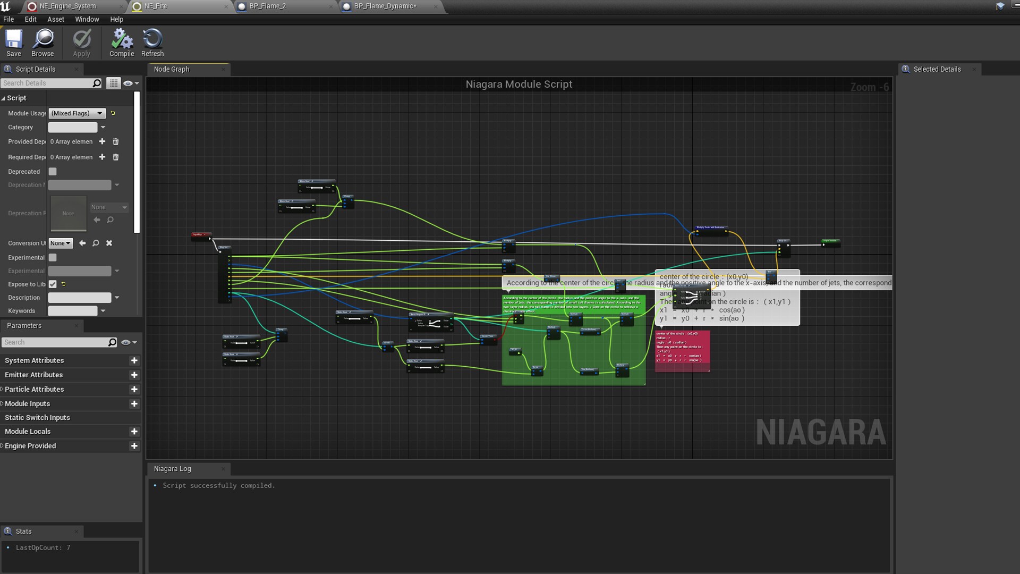Toggle property matrix grid view icon
The height and width of the screenshot is (574, 1020).
tap(113, 83)
